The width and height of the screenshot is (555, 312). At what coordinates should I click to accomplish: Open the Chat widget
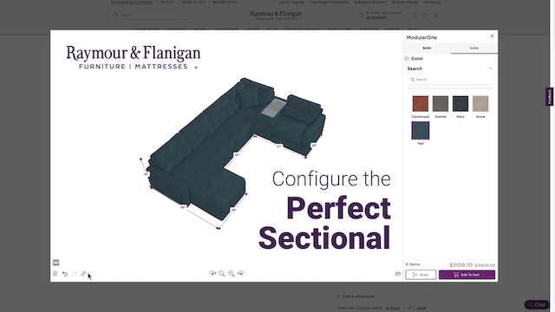537,304
